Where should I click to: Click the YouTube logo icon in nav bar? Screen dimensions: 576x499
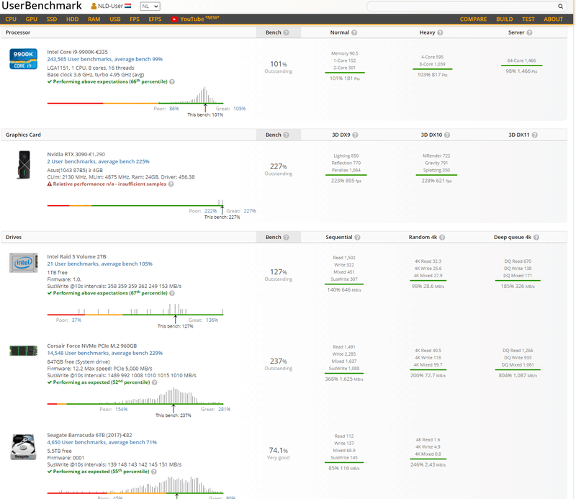pos(174,19)
